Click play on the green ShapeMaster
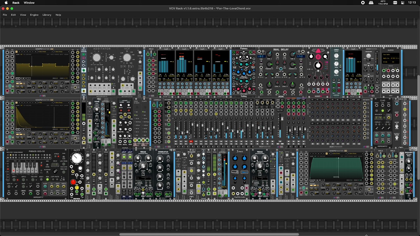 (312, 180)
